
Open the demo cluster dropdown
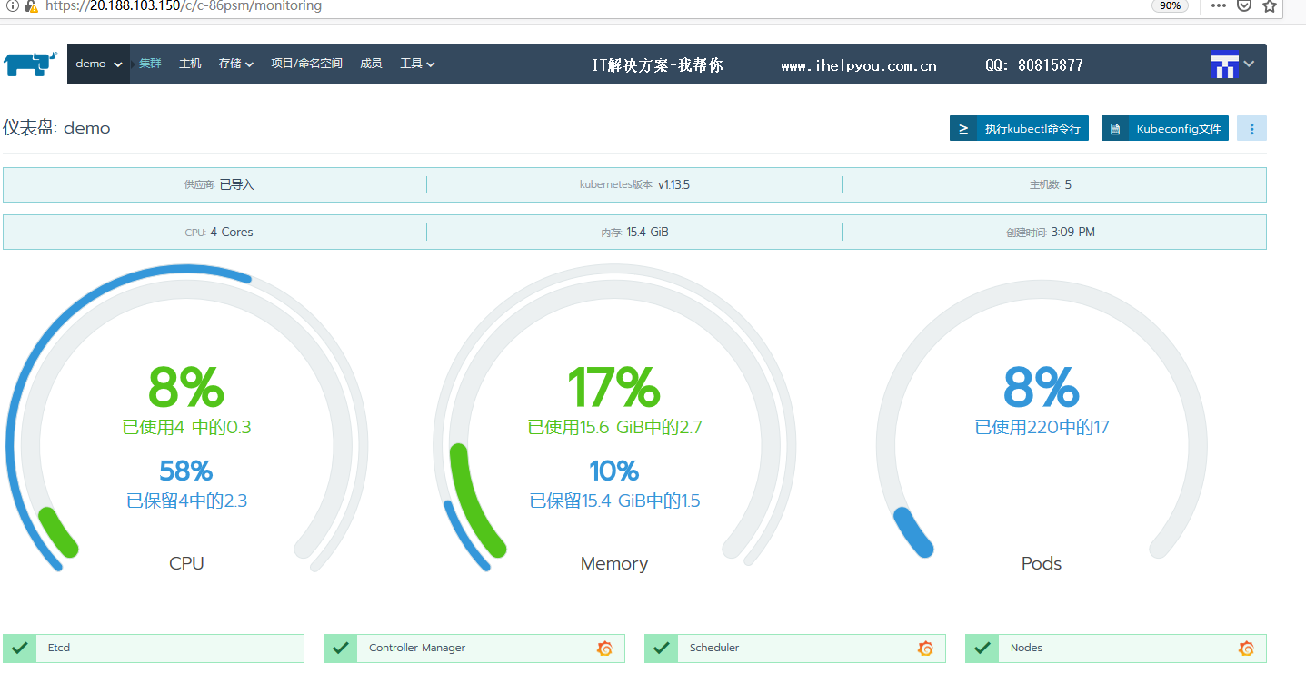pos(98,64)
